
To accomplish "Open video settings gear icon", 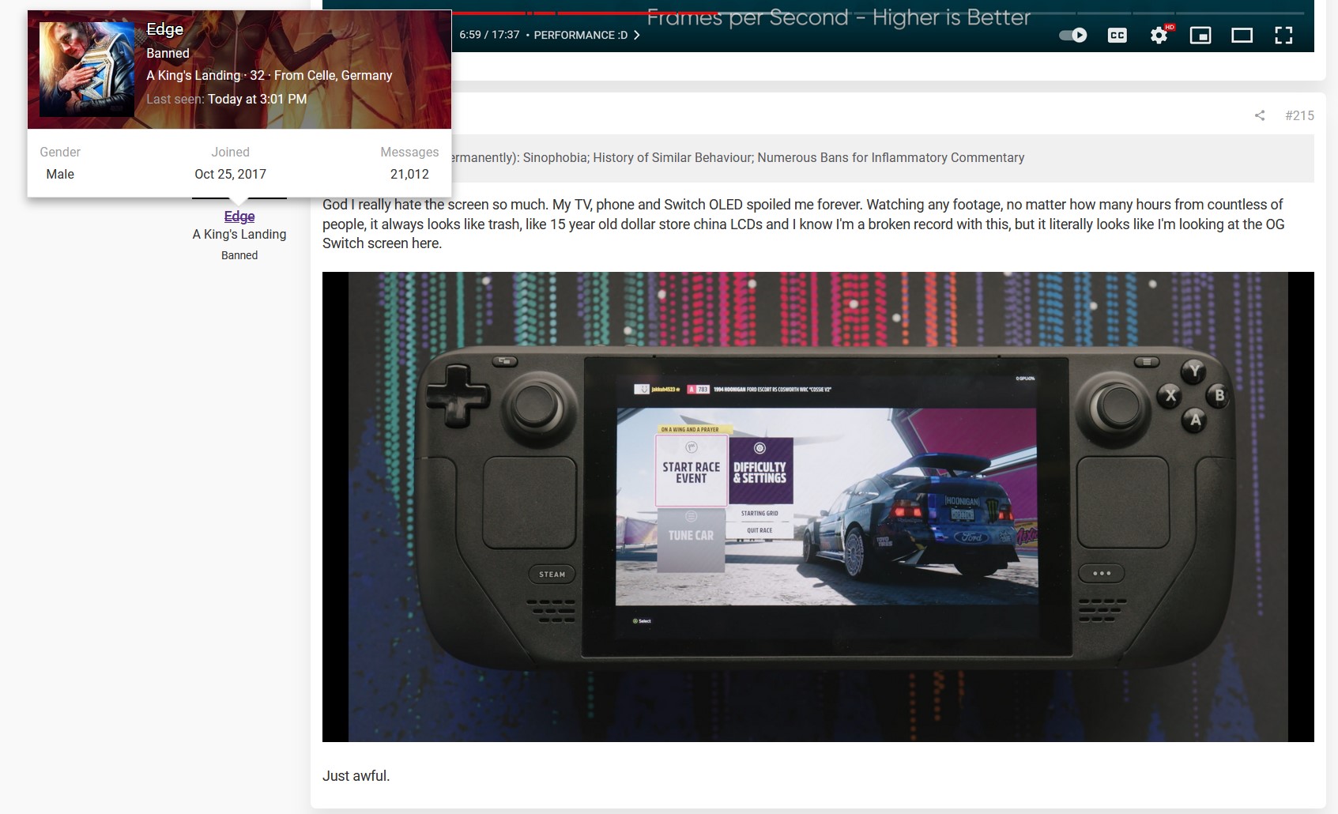I will [x=1159, y=35].
